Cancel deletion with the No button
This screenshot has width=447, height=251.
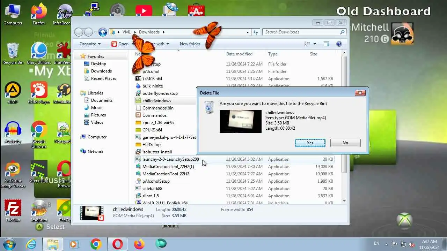tap(345, 143)
